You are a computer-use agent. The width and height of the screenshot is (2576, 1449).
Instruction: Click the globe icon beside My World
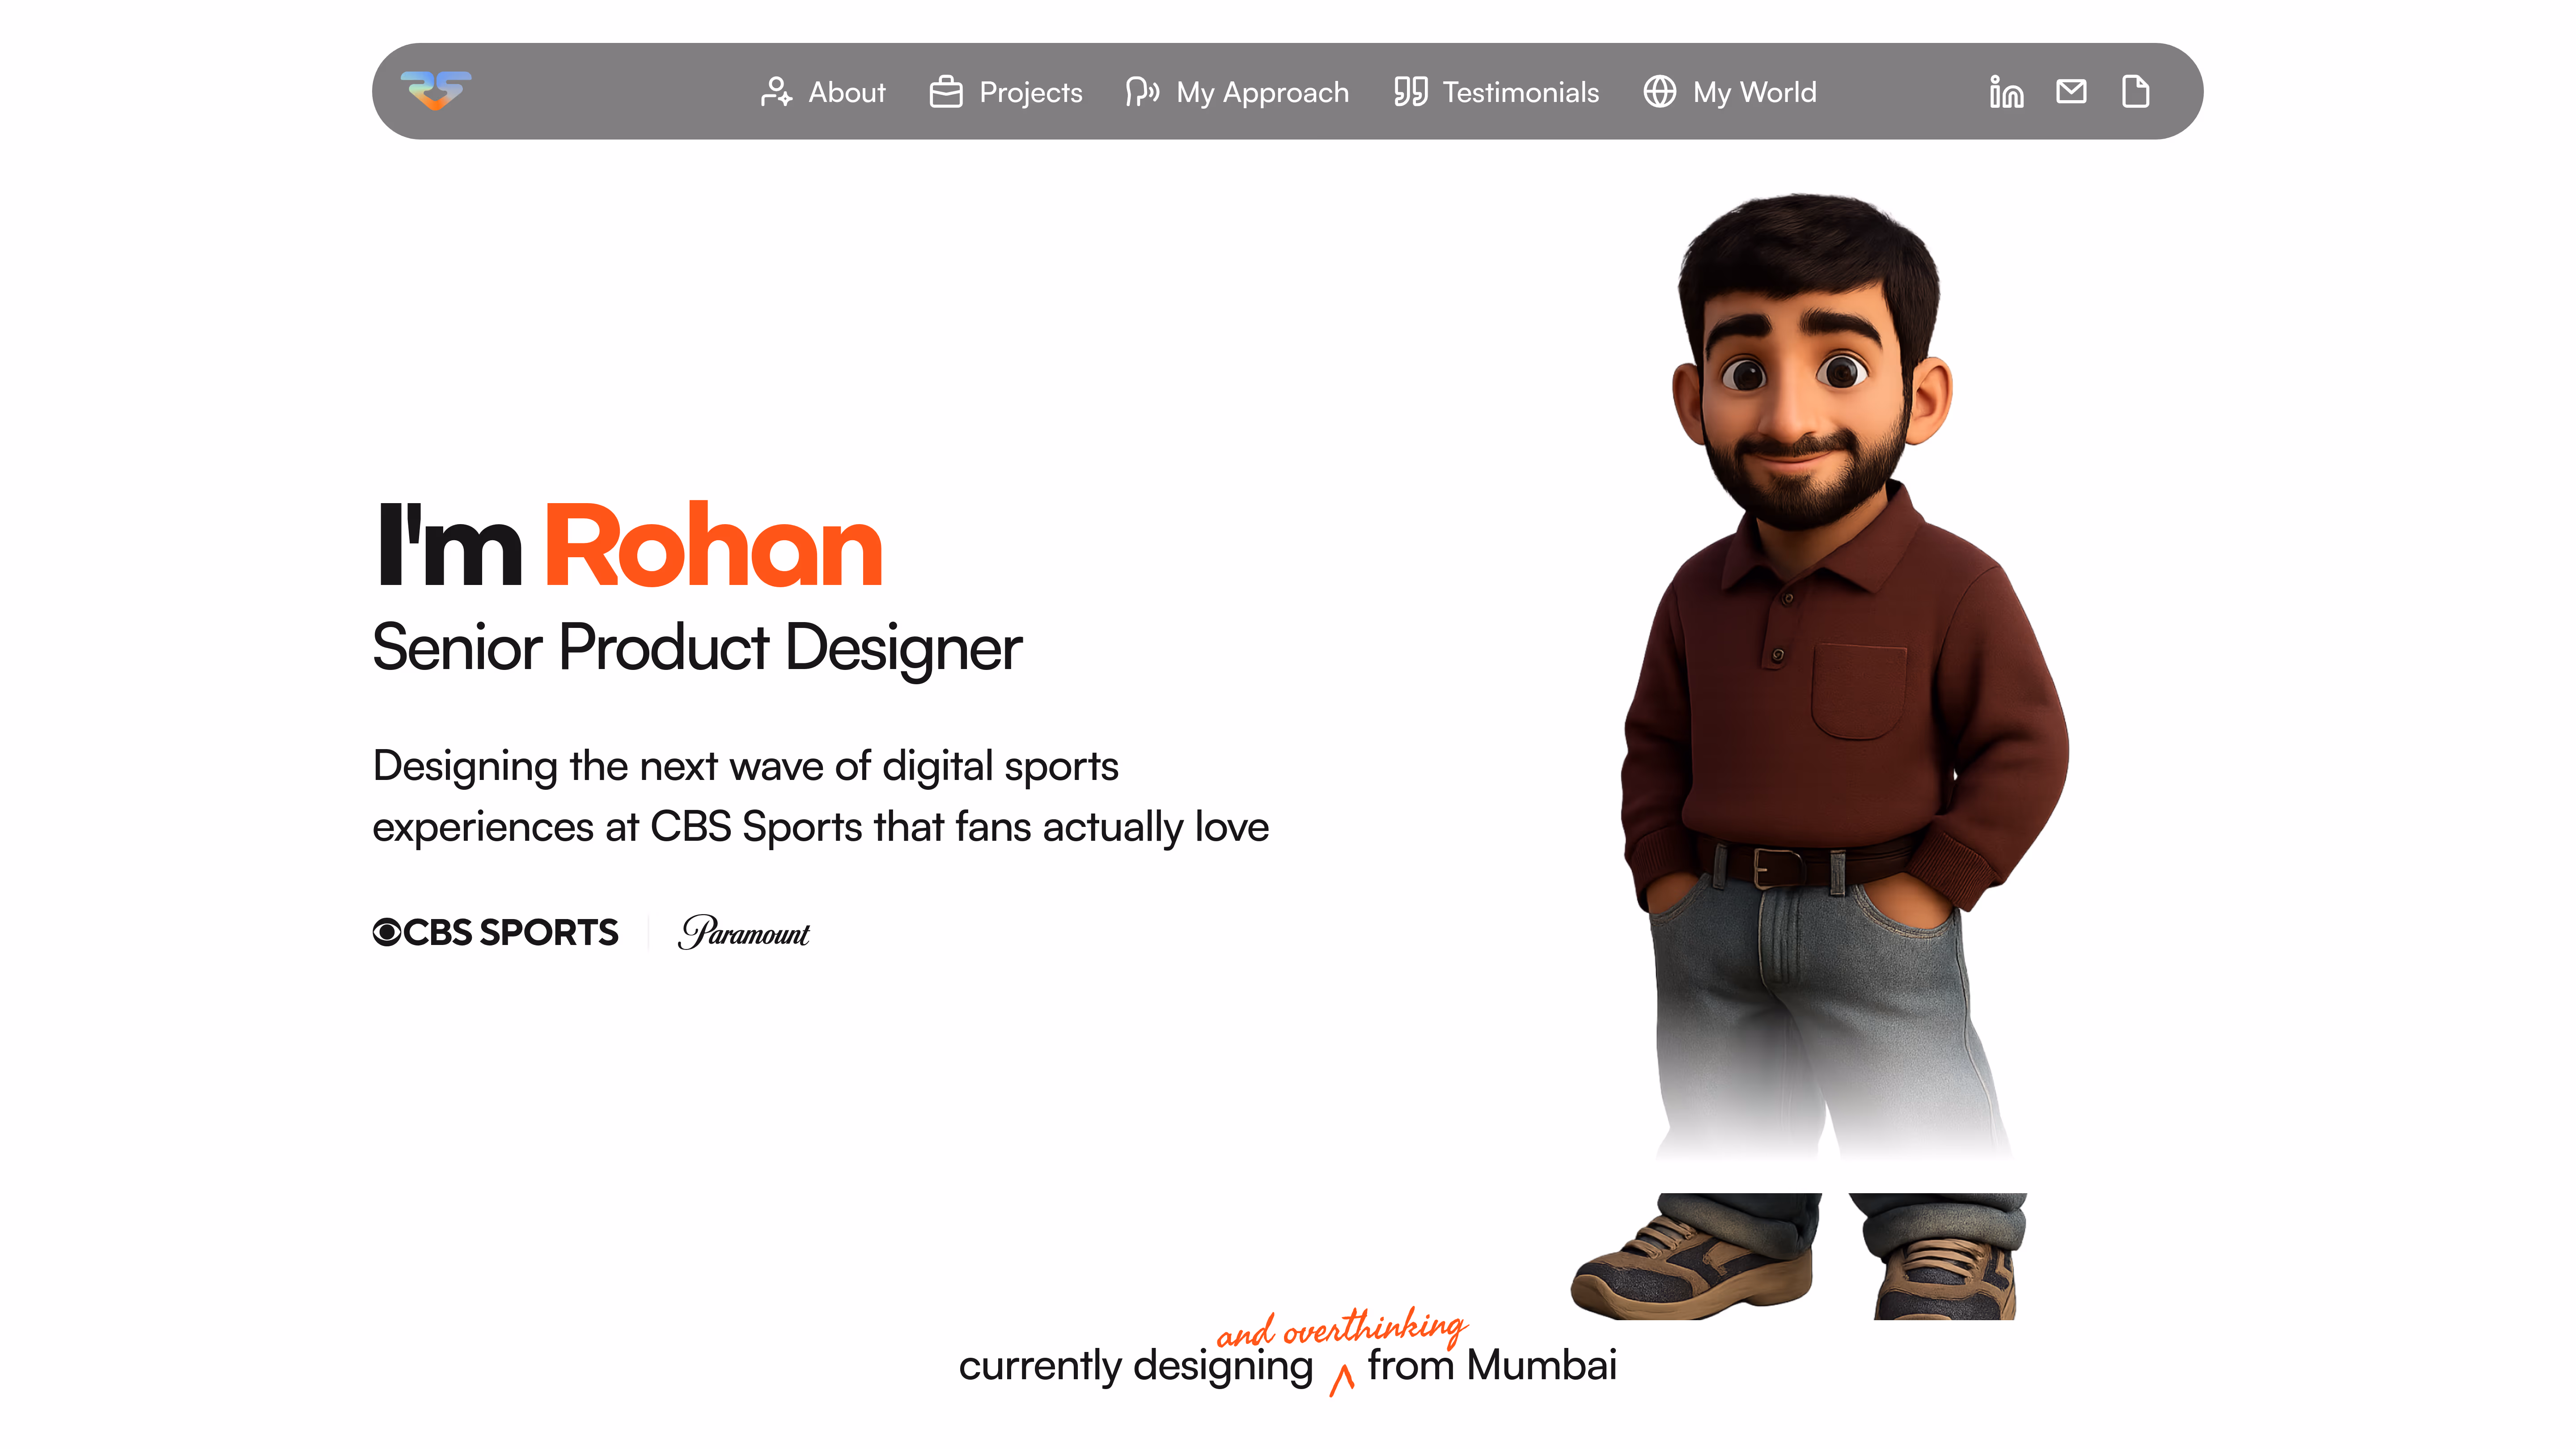click(x=1660, y=92)
